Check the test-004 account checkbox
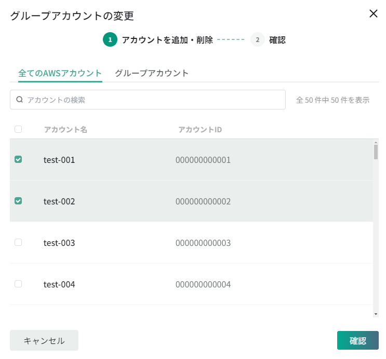386x359 pixels. click(x=18, y=284)
